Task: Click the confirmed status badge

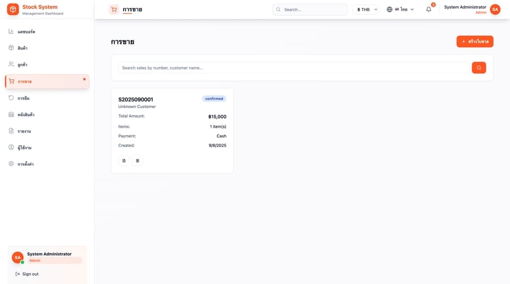Action: [214, 99]
